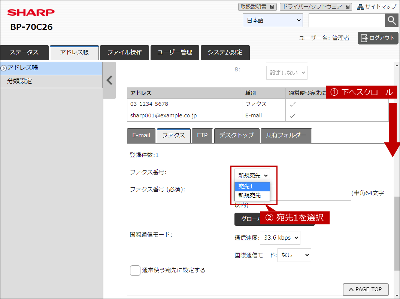Select 宛先1 from the dropdown list
The height and width of the screenshot is (299, 400).
coord(251,187)
